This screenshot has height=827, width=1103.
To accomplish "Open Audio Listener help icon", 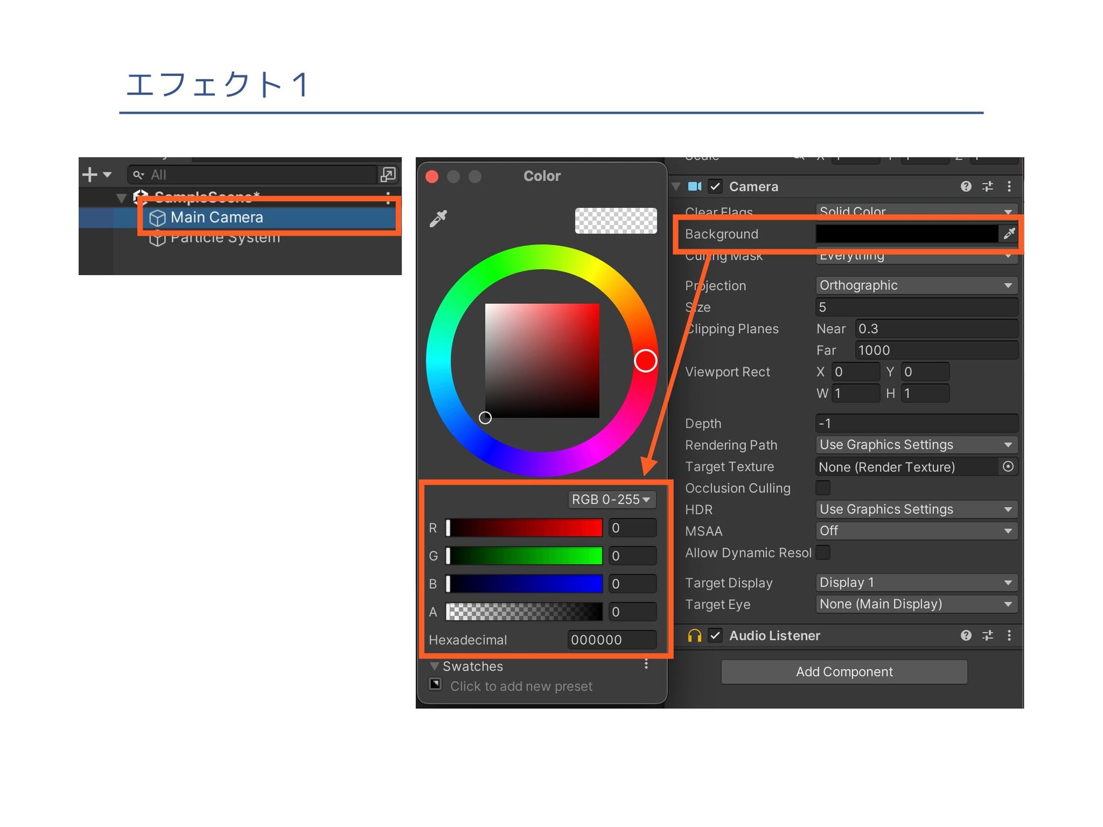I will (x=966, y=635).
